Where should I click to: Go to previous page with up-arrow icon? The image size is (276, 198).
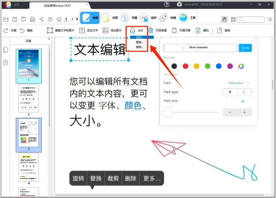50,19
